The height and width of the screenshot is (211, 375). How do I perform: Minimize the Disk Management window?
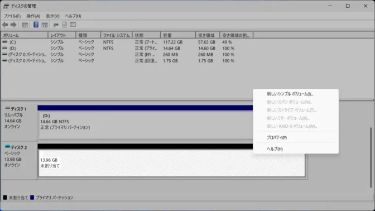pos(330,6)
